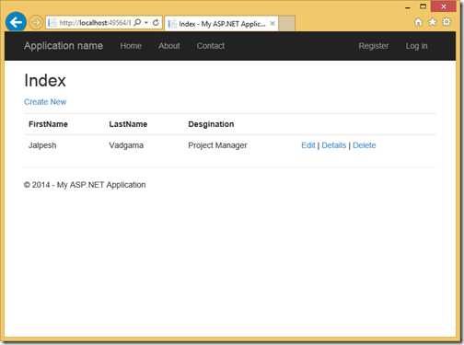Delete the Jalpesh Vadgama record
The image size is (464, 345).
(x=365, y=145)
